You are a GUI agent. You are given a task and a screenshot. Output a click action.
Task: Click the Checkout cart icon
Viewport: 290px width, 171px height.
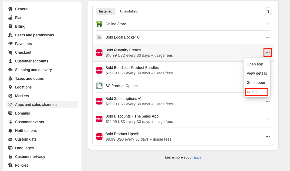tap(10, 52)
